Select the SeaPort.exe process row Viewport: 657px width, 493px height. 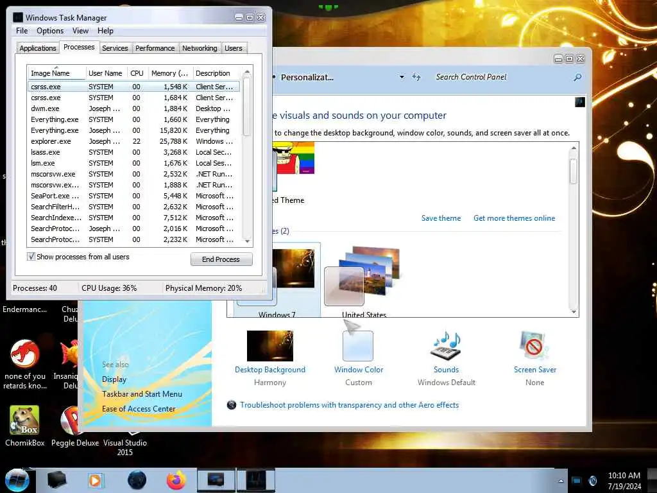pos(133,196)
